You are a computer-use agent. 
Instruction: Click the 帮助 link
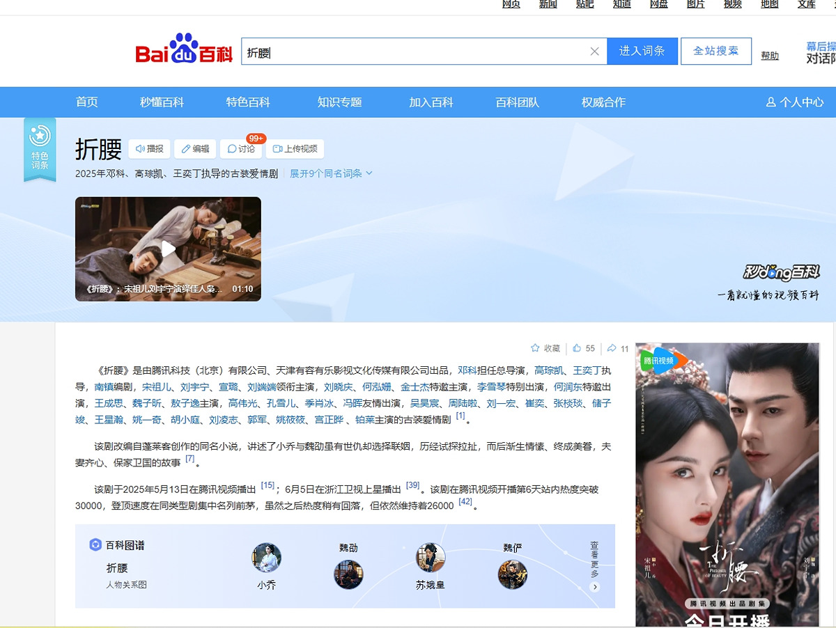point(770,56)
